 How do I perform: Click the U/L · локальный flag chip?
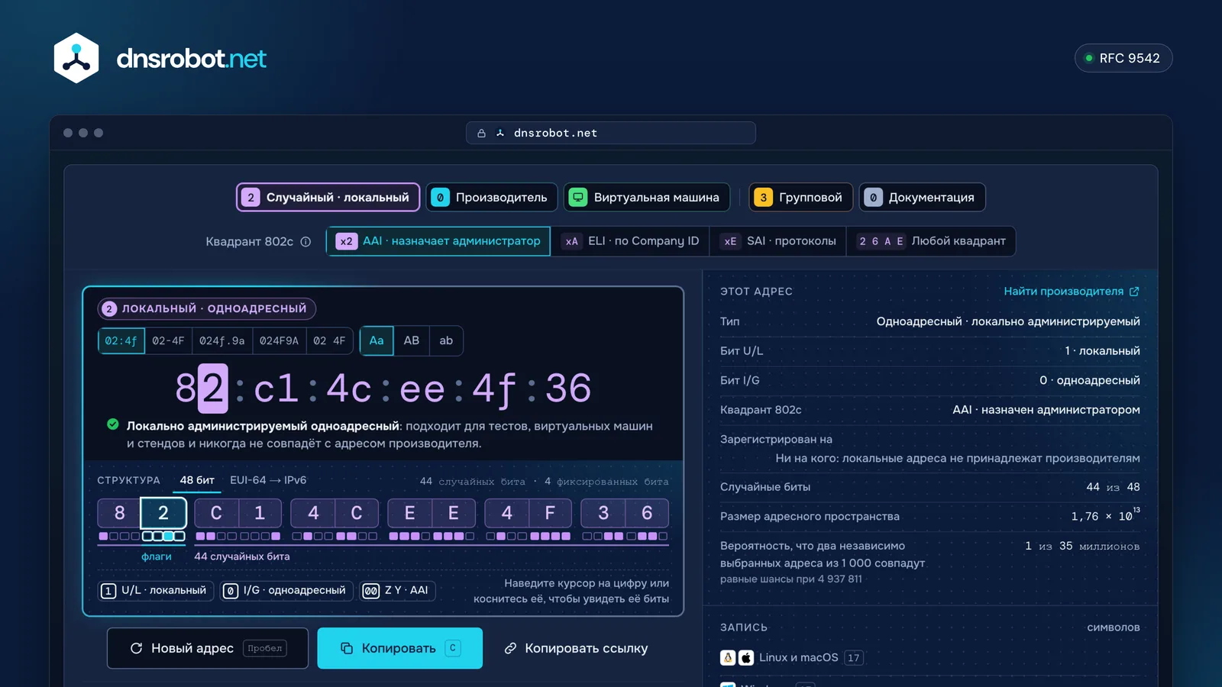[x=156, y=590]
